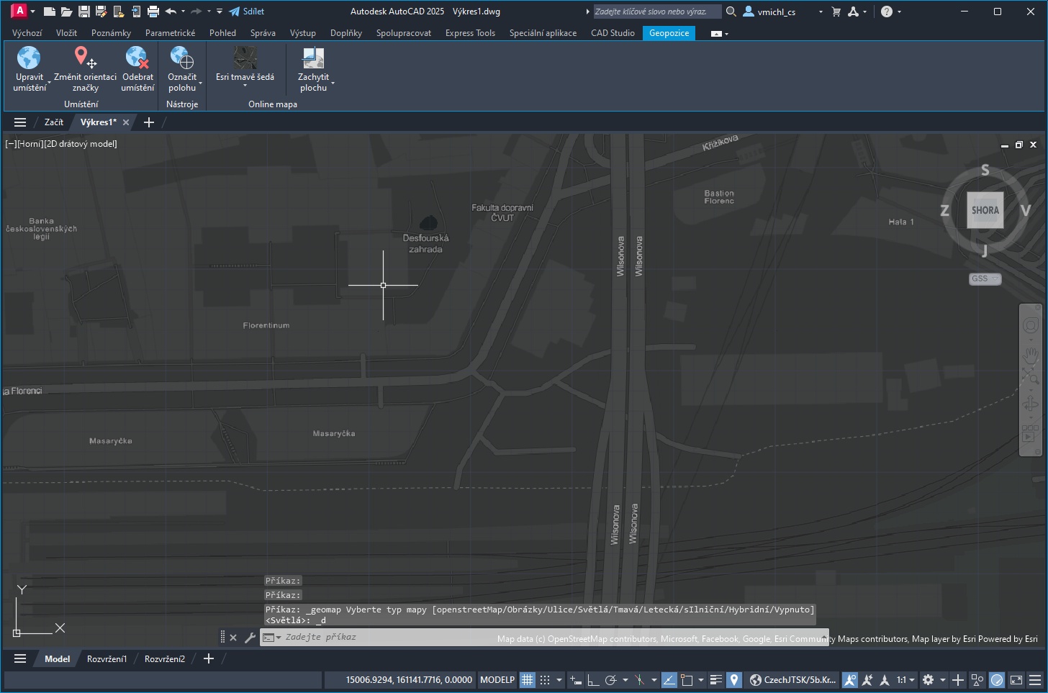This screenshot has width=1048, height=693.
Task: Click the search field for keywords
Action: click(x=656, y=12)
